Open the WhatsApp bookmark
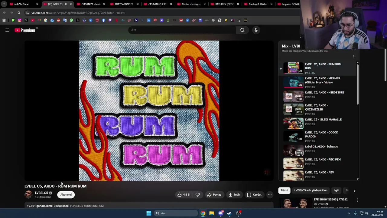387x218 pixels. [71, 20]
